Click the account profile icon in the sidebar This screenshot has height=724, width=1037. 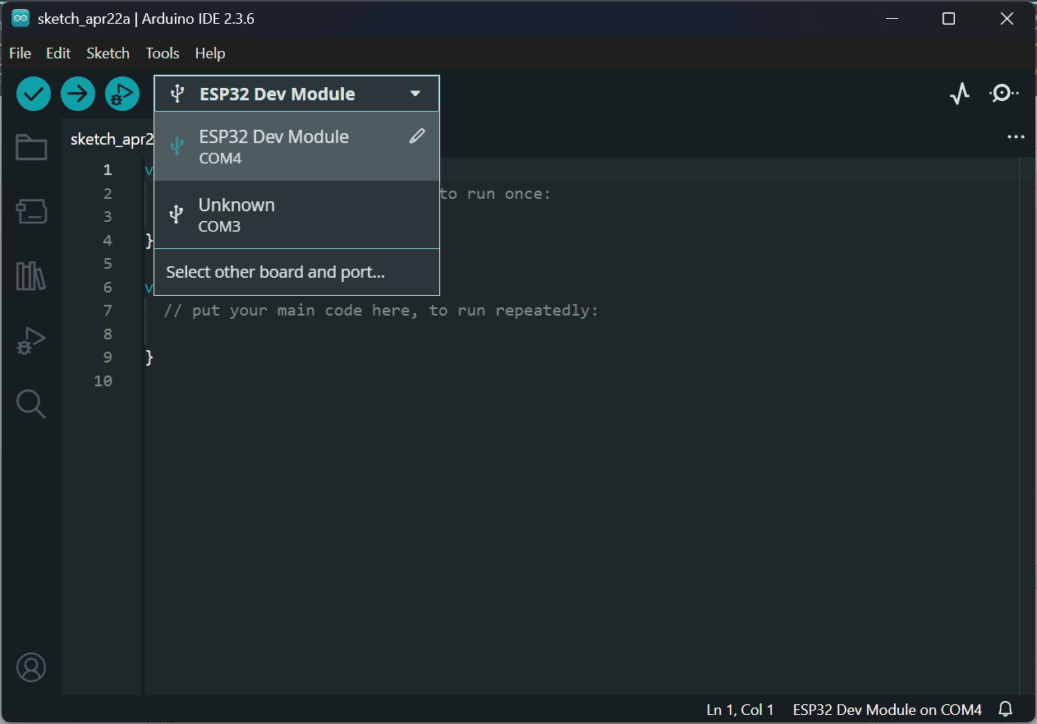[x=31, y=667]
